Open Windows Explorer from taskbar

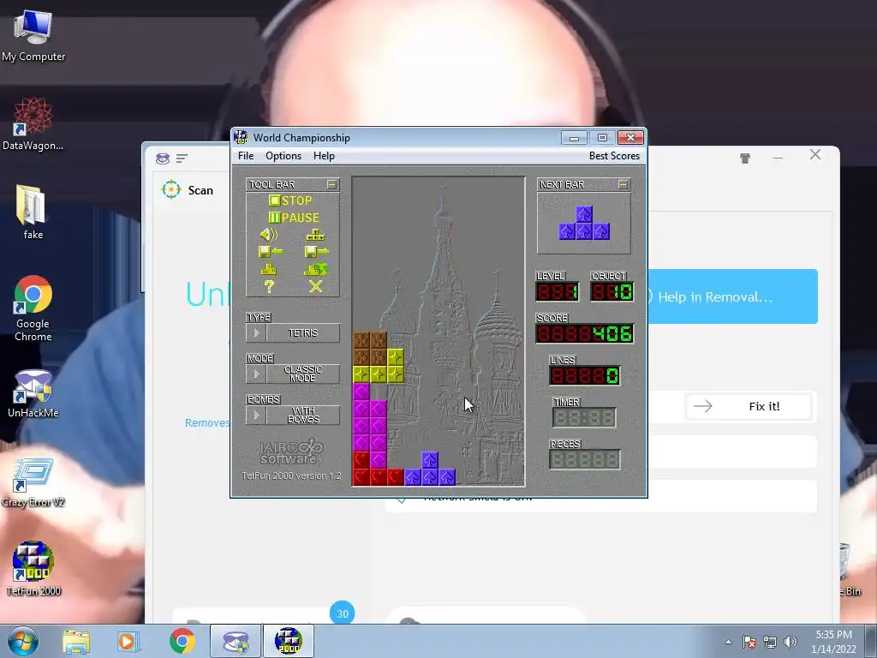point(76,642)
